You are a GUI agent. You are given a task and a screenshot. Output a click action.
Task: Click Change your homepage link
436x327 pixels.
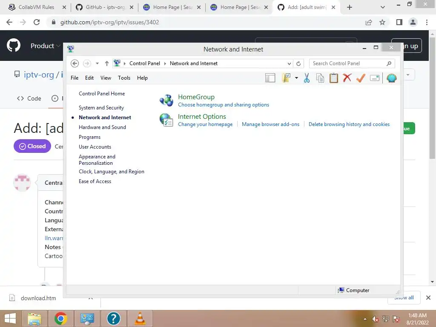coord(205,124)
